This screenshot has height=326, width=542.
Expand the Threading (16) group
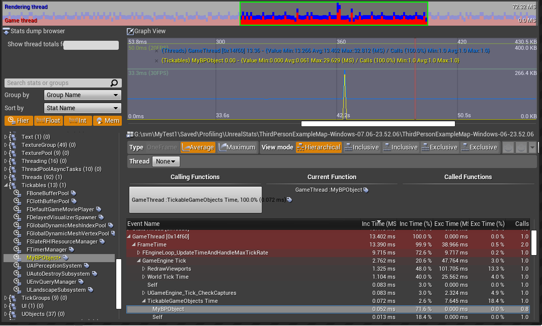(6, 161)
